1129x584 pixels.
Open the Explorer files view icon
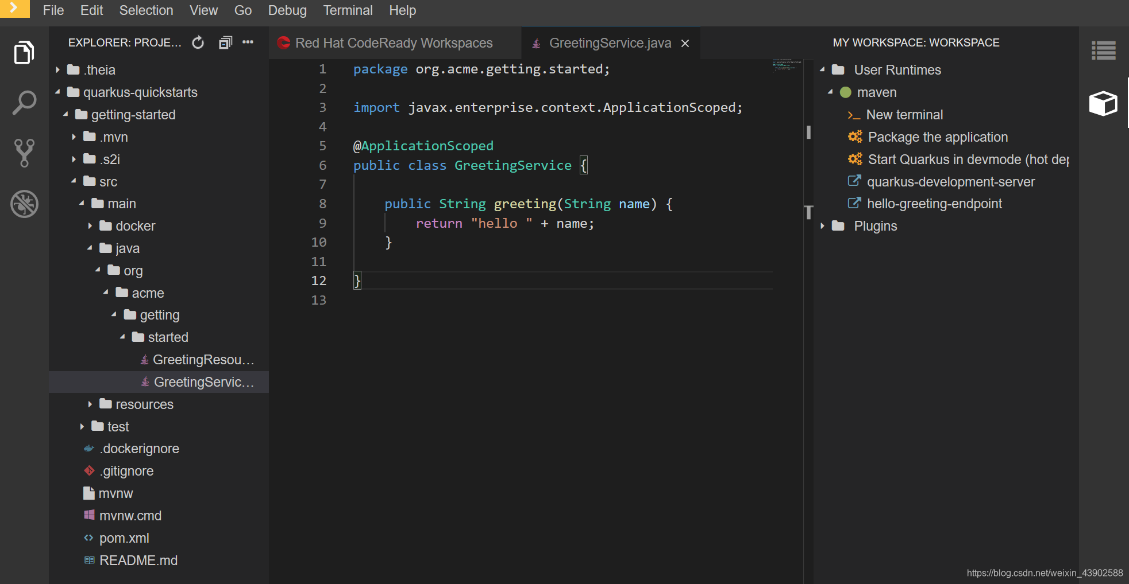coord(24,53)
